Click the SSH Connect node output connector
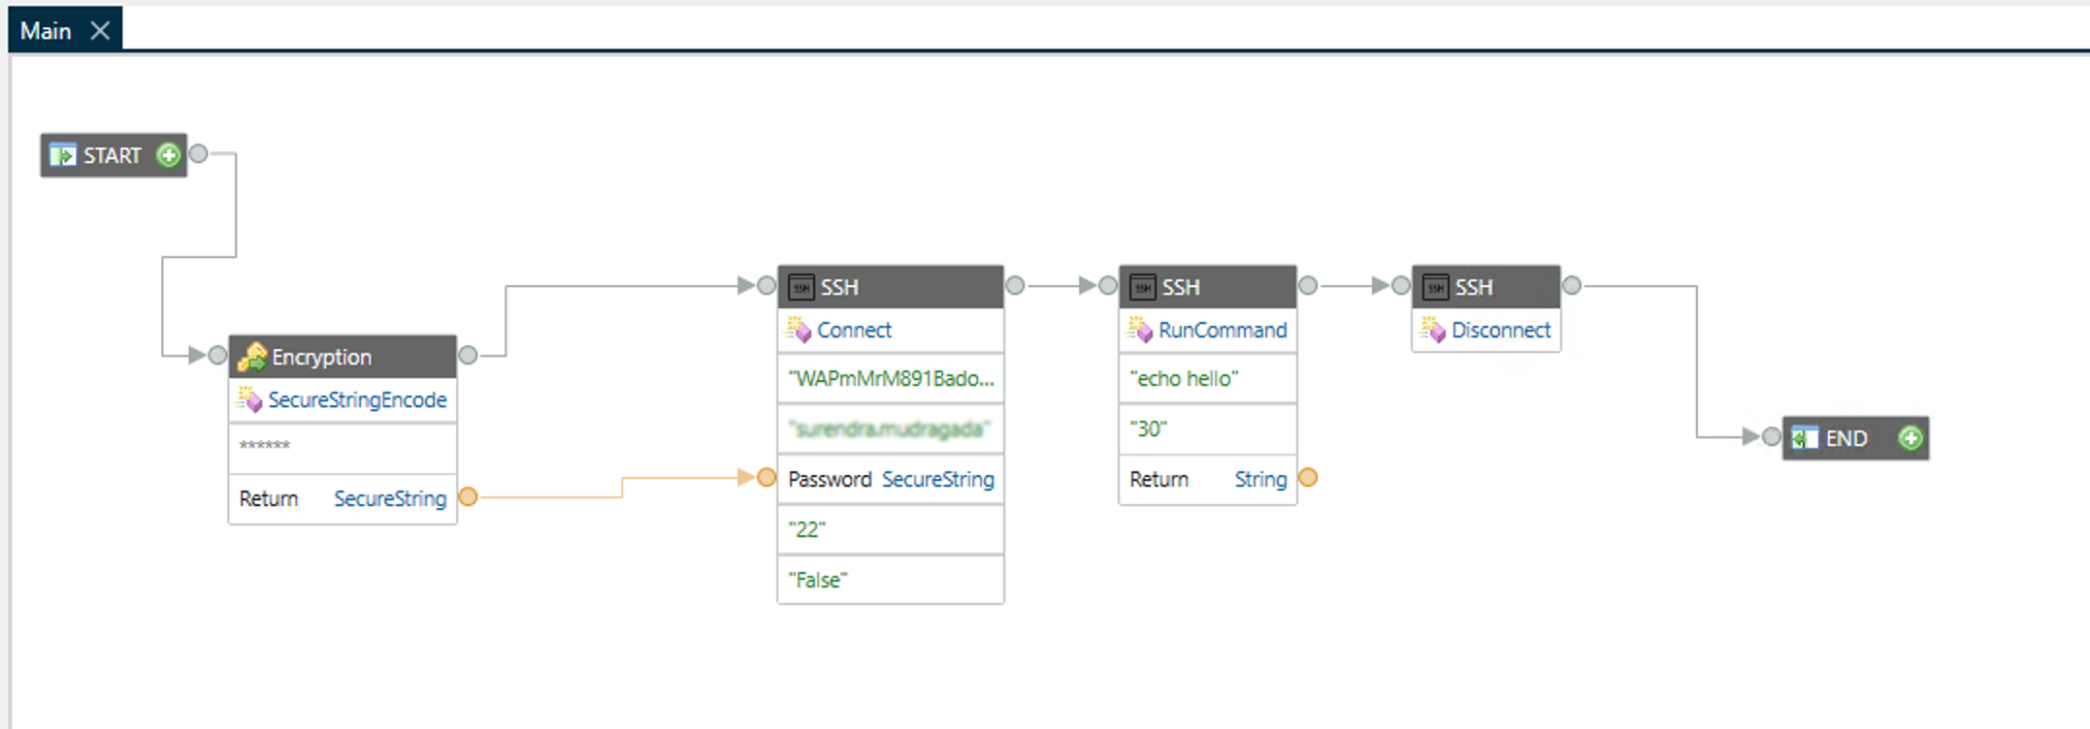 tap(1015, 285)
